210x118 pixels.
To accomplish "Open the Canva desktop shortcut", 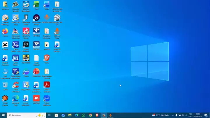I will click(x=26, y=71).
